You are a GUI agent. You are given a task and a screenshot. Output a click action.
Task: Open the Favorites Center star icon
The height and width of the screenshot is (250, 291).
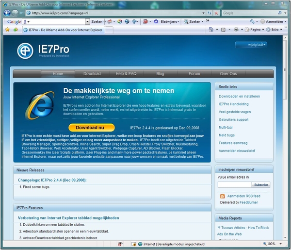pyautogui.click(x=7, y=30)
